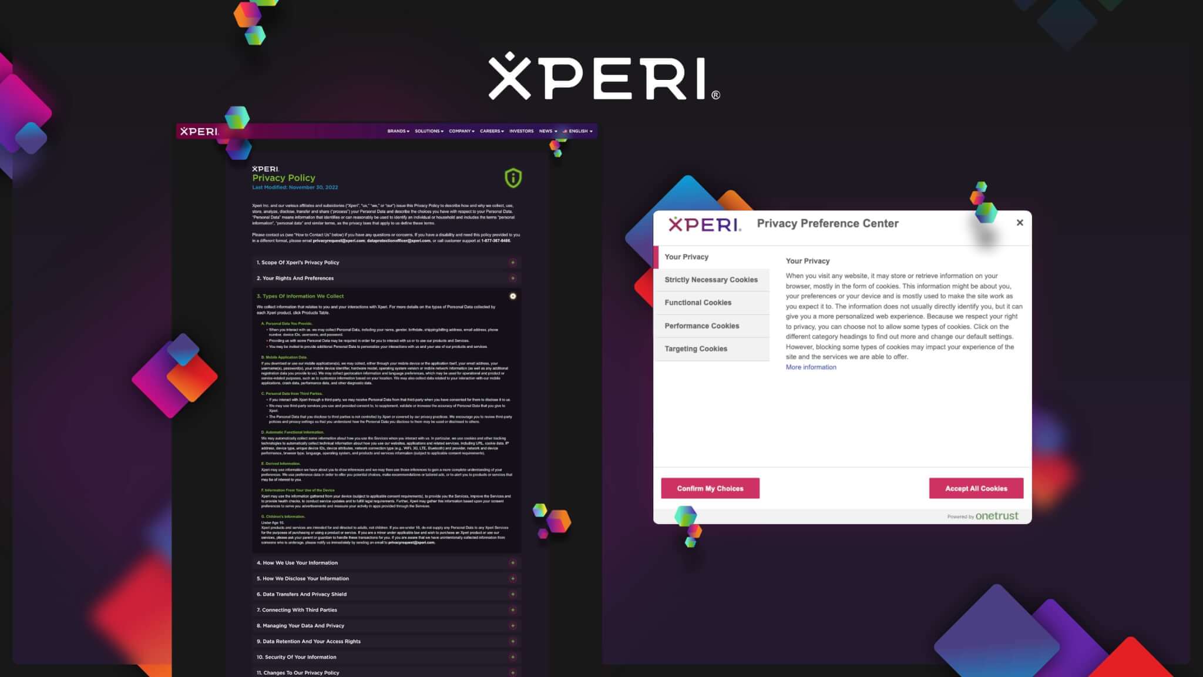1203x677 pixels.
Task: Click the plus icon beside Your Rights And Preferences
Action: click(513, 279)
